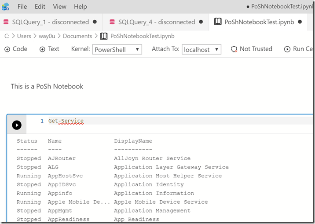Open the Kernel PowerShell dropdown
The width and height of the screenshot is (315, 224).
pos(117,49)
